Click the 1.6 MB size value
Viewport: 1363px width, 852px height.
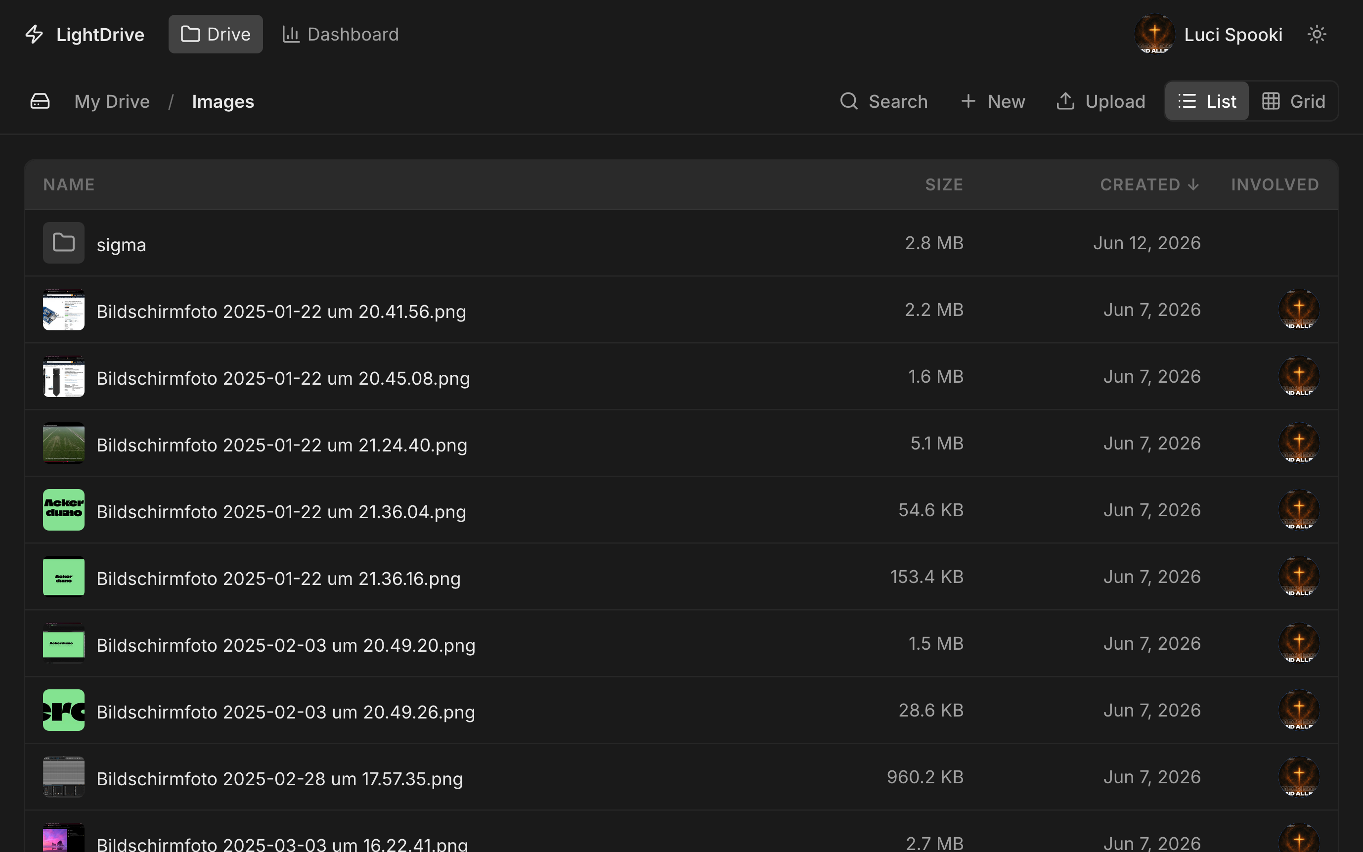click(935, 376)
